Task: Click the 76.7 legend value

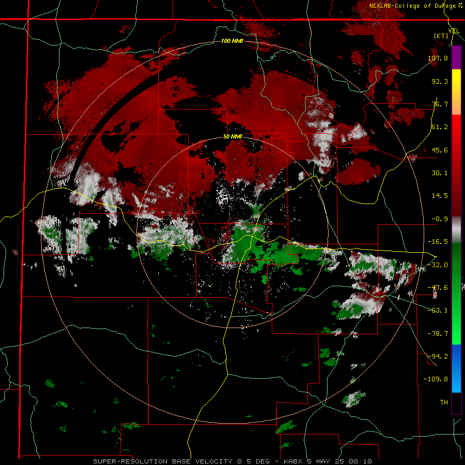Action: (x=440, y=104)
